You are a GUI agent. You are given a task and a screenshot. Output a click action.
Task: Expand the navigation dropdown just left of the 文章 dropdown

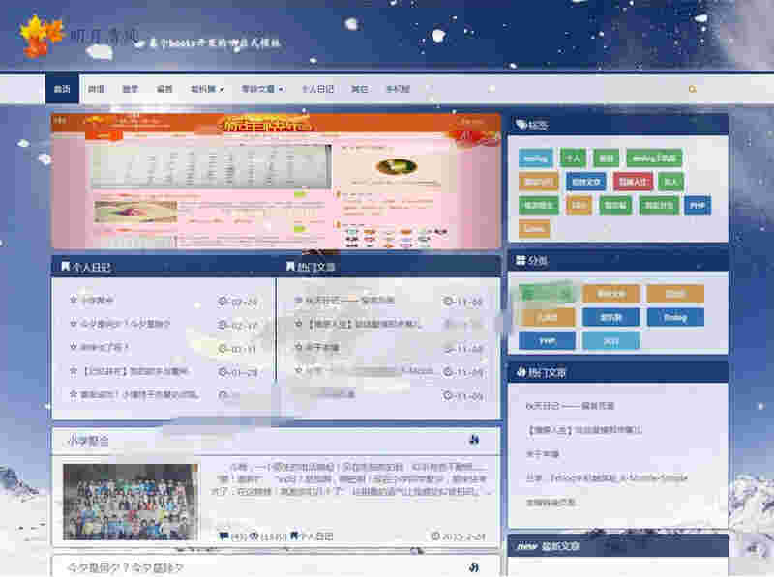coord(207,89)
